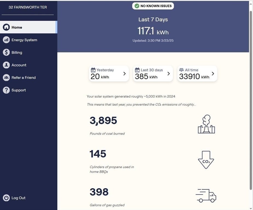This screenshot has width=253, height=210.
Task: Open the Yesterday 20 kWh card
Action: (109, 73)
